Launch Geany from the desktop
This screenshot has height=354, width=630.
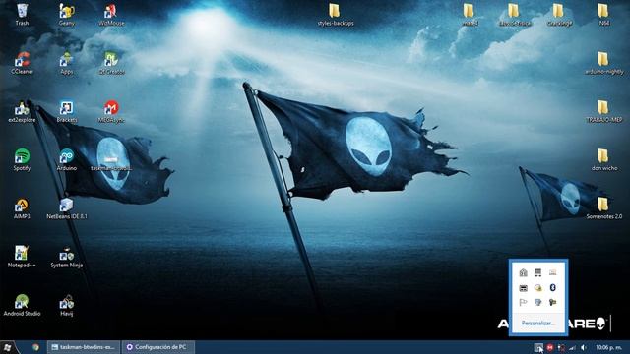coord(67,15)
